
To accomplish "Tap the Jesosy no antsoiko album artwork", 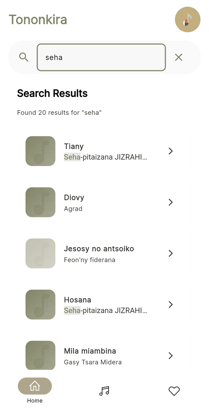I will point(40,253).
